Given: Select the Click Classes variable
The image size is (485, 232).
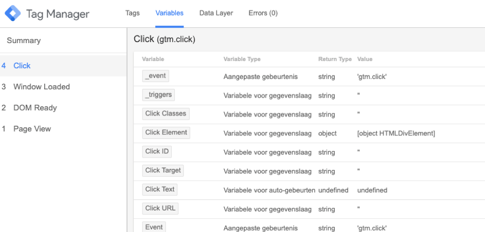Looking at the screenshot, I should click(166, 114).
